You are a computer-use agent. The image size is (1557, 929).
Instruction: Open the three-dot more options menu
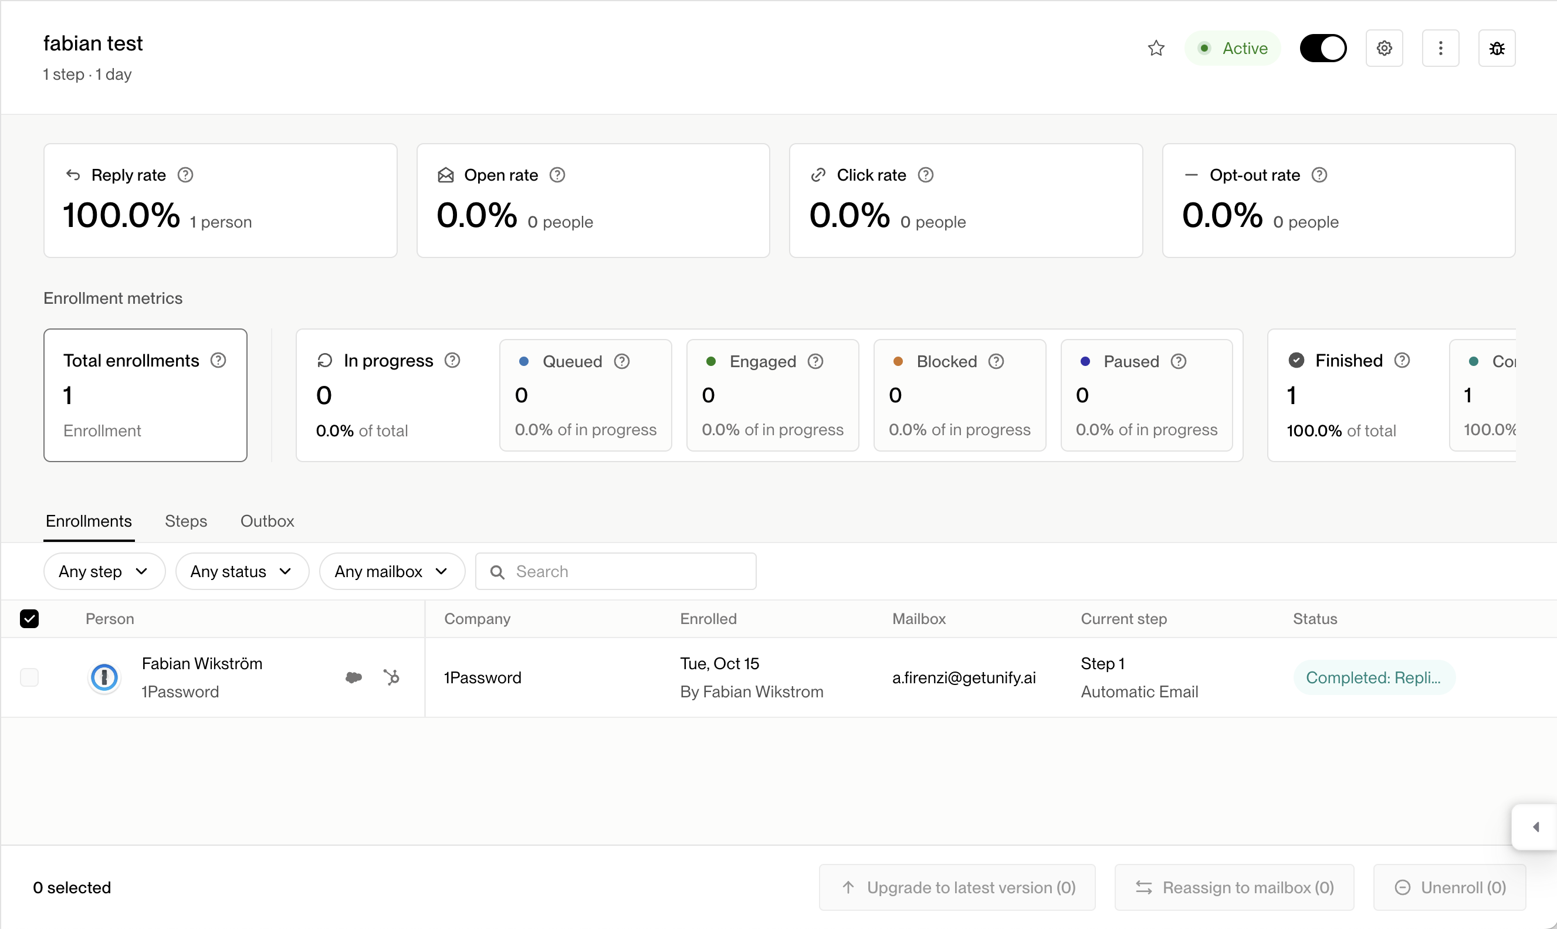tap(1440, 48)
